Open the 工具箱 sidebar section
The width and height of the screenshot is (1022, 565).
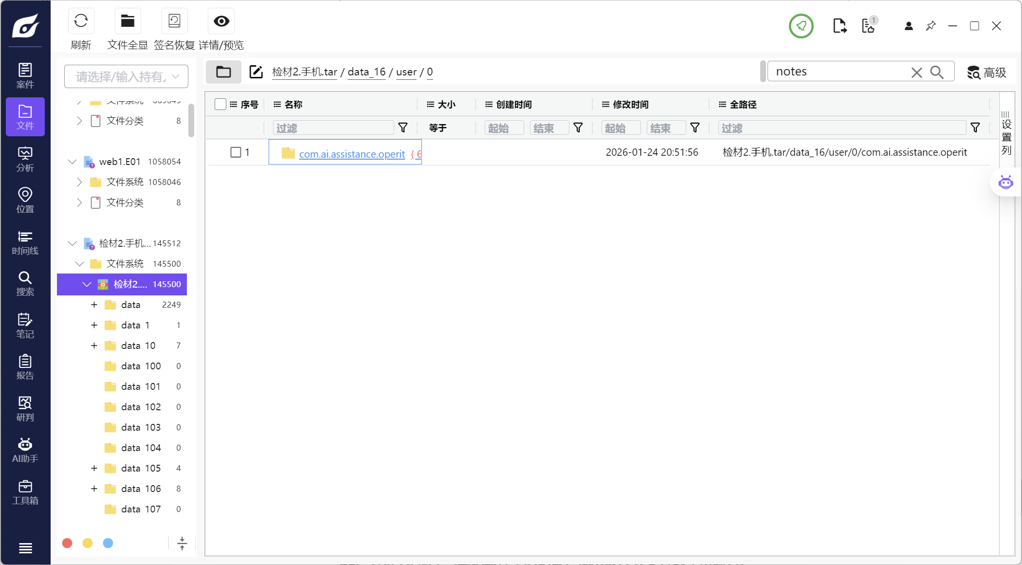coord(25,492)
